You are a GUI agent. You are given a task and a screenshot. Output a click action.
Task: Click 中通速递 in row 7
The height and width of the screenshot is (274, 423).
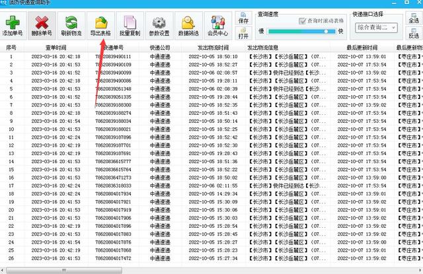tap(160, 105)
